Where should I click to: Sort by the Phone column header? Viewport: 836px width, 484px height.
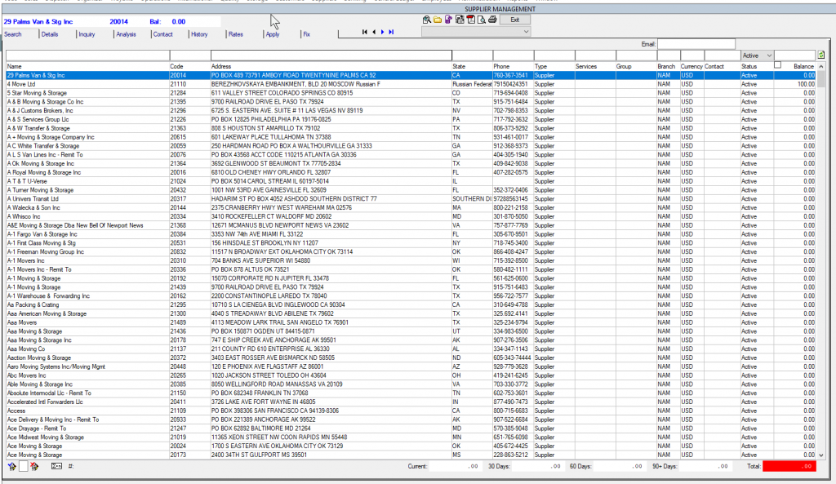coord(501,67)
